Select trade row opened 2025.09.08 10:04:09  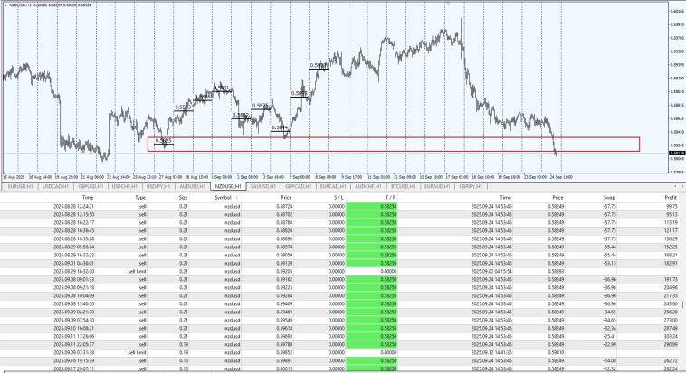pos(339,295)
